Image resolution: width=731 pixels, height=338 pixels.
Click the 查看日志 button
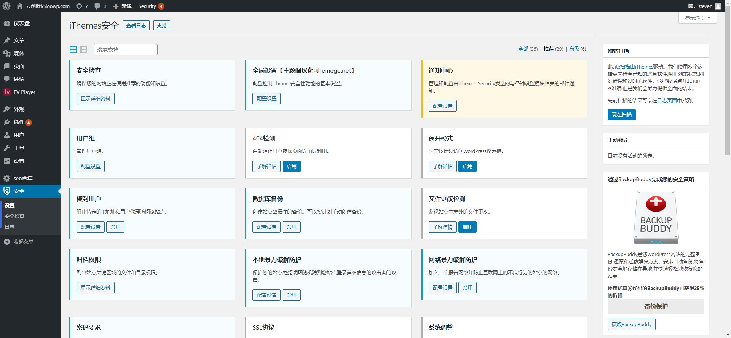(x=136, y=26)
